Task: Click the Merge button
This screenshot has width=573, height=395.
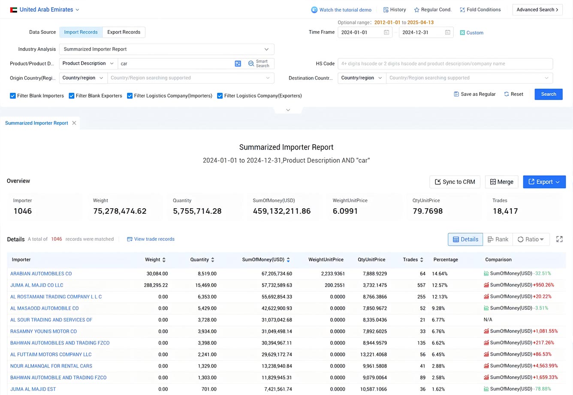Action: 502,182
